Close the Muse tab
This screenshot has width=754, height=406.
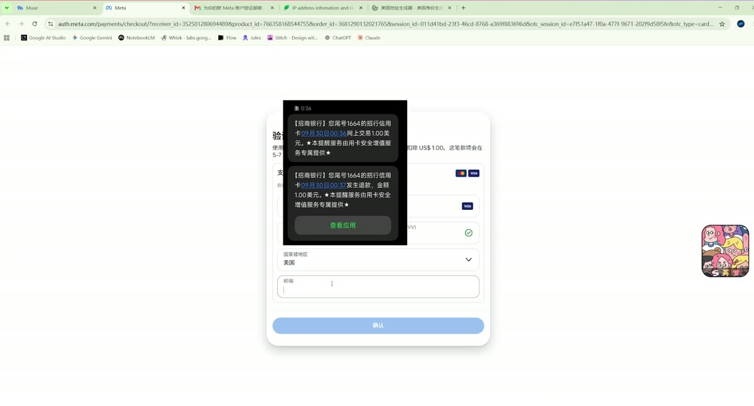click(x=95, y=8)
